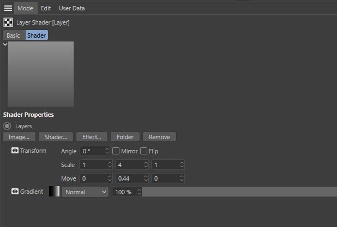
Task: Switch to the Shader tab
Action: (37, 35)
